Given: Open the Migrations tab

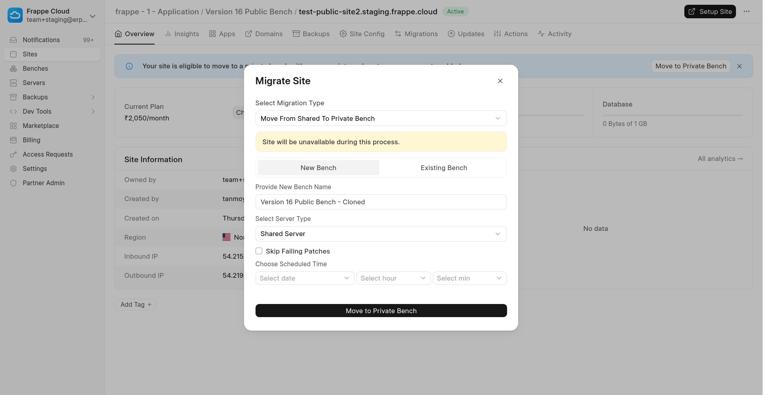Looking at the screenshot, I should pos(416,34).
